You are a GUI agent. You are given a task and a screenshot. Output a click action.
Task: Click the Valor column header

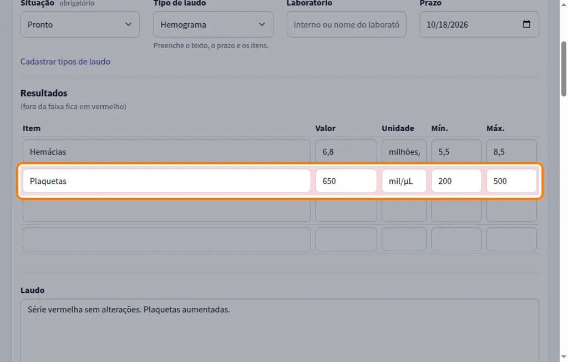pos(325,128)
